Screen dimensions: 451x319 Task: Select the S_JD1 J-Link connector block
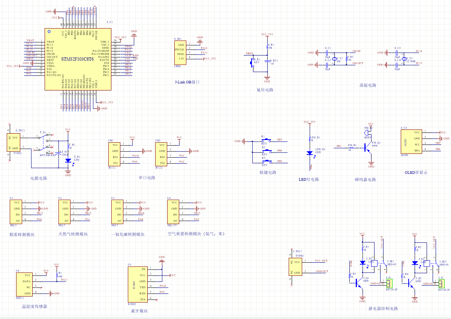[x=180, y=53]
